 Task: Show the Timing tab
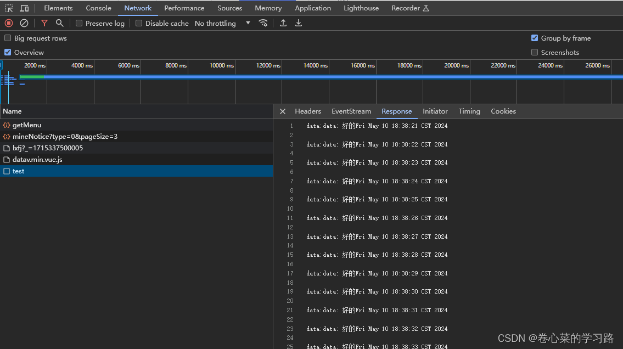469,111
